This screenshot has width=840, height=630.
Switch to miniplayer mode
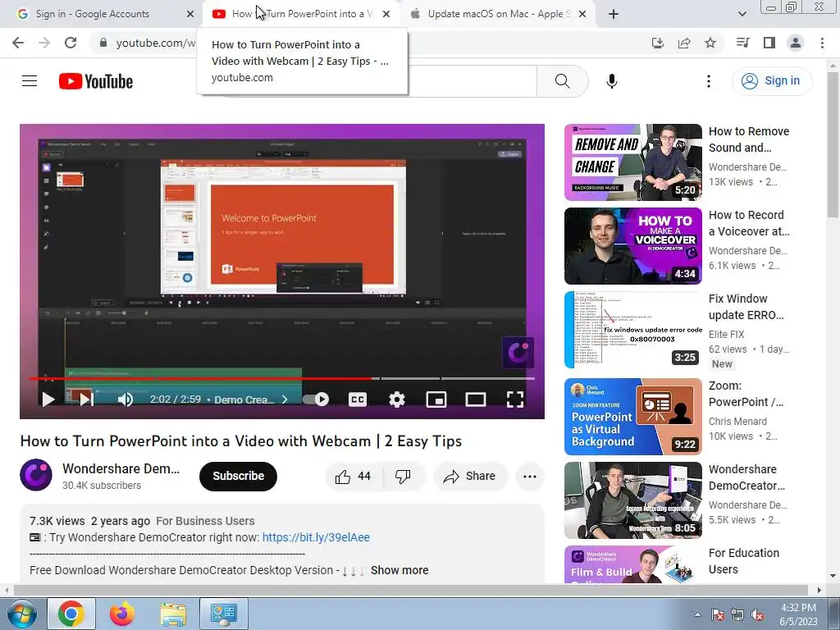[436, 399]
